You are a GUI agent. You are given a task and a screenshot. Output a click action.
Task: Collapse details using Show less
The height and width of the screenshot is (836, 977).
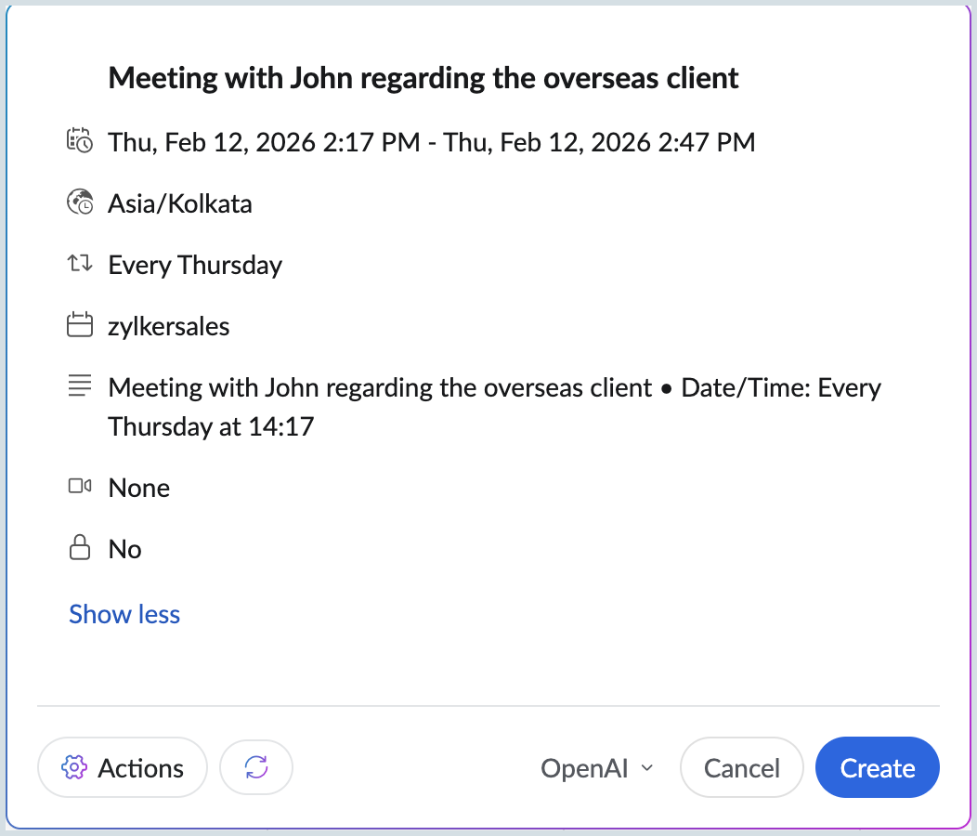(124, 614)
